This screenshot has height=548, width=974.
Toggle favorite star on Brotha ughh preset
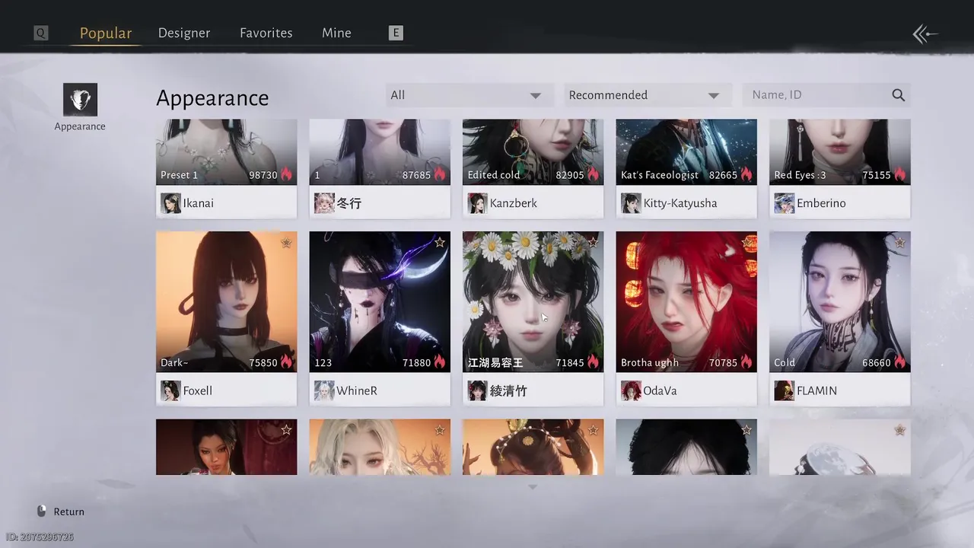pos(746,243)
